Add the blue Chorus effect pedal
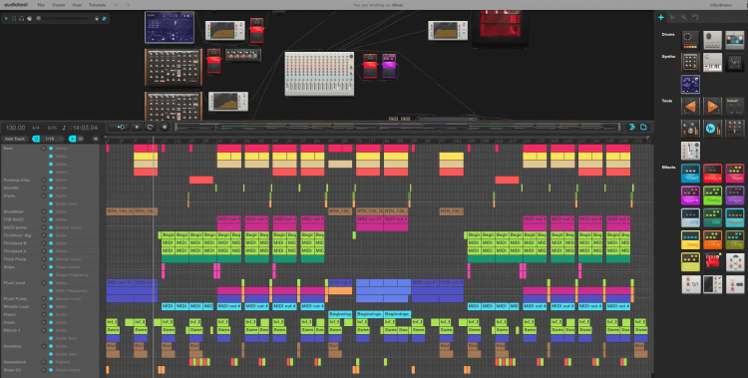This screenshot has width=748, height=378. point(690,174)
